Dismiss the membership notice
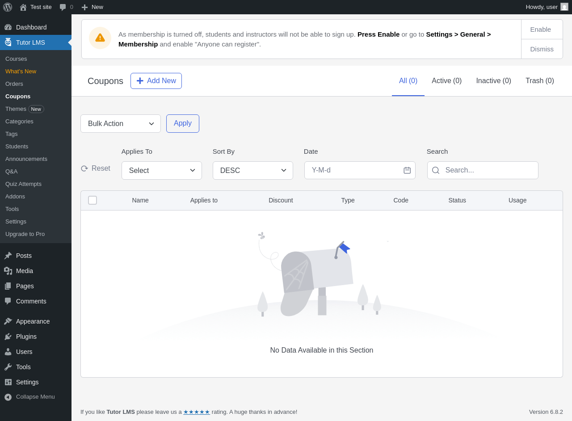572x421 pixels. 542,49
